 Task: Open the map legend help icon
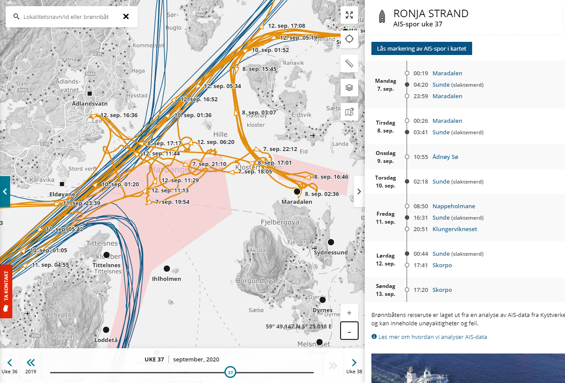(349, 112)
